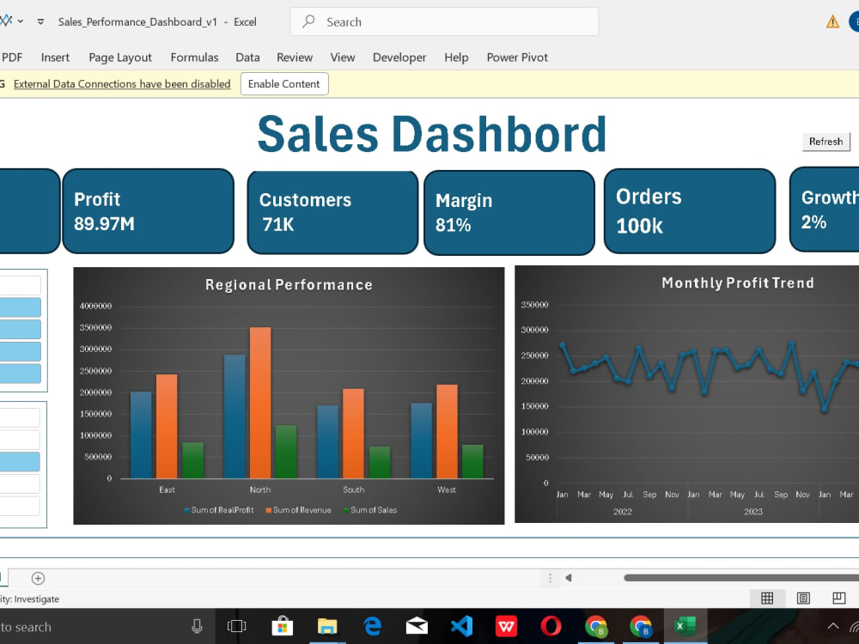Click the Refresh button on dashboard
The image size is (859, 644).
(x=826, y=142)
